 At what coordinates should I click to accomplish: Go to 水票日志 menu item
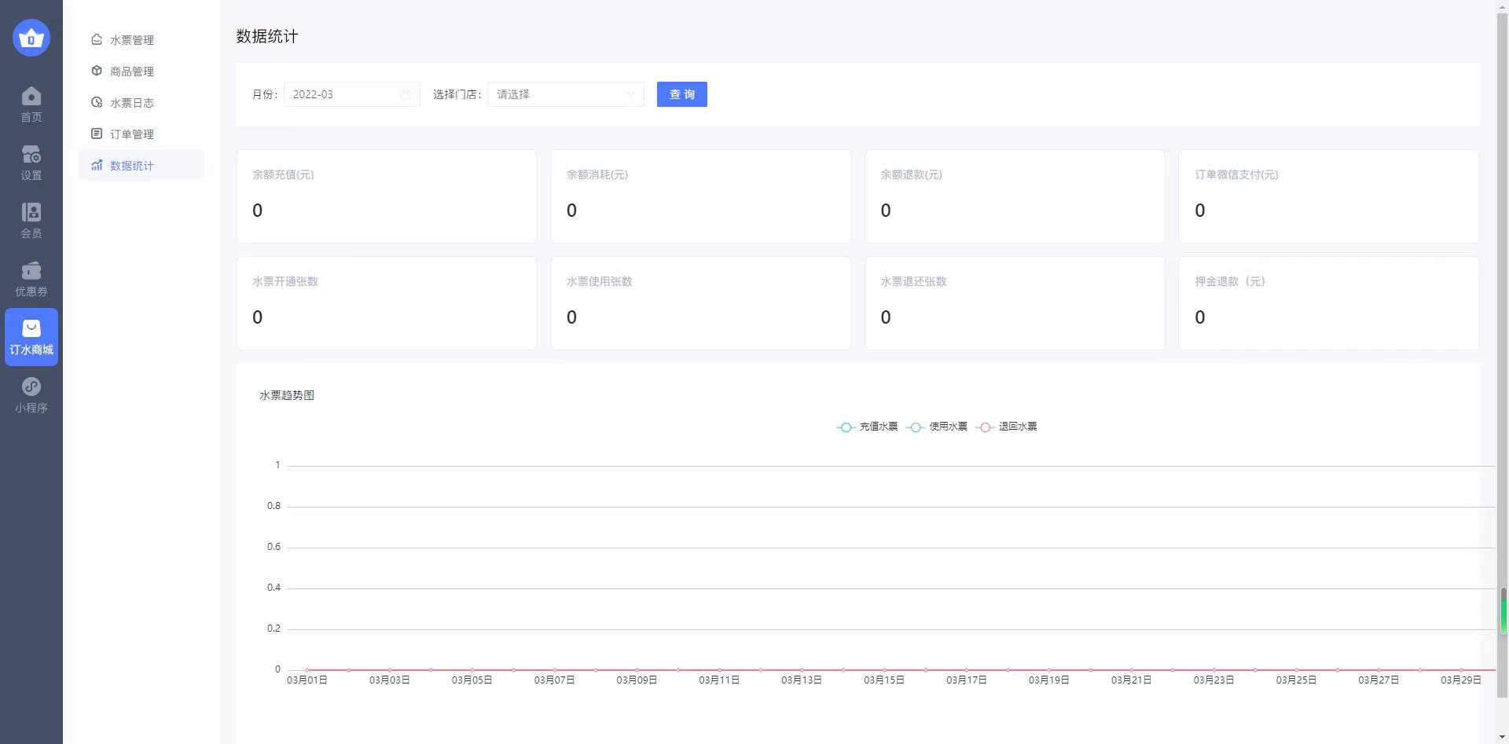tap(131, 103)
